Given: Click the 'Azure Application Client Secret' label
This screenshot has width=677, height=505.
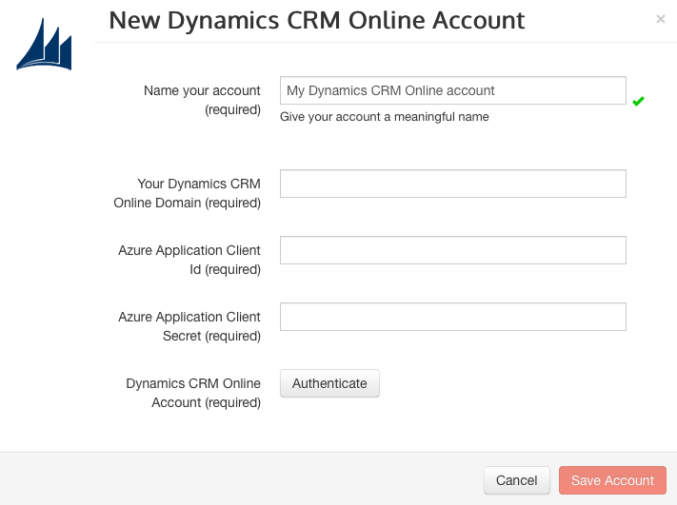Looking at the screenshot, I should click(189, 326).
